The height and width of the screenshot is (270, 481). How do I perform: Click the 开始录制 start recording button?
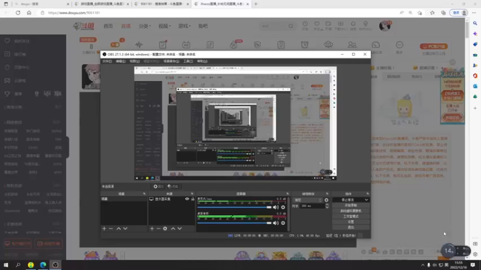(x=351, y=205)
